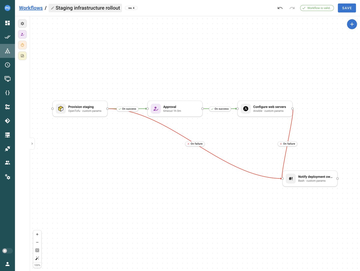Open the team members icon in sidebar
Viewport: 360px width, 271px height.
[x=7, y=163]
